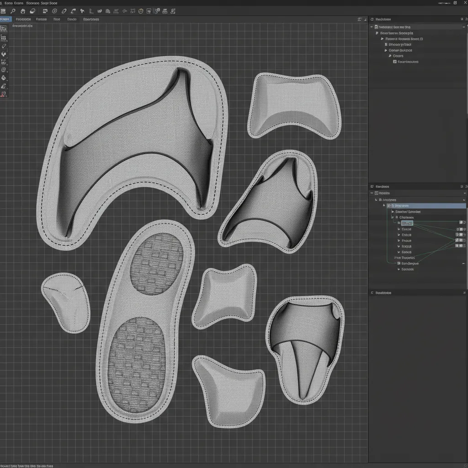Select the right-angle line tool
This screenshot has width=468, height=468.
point(91,11)
